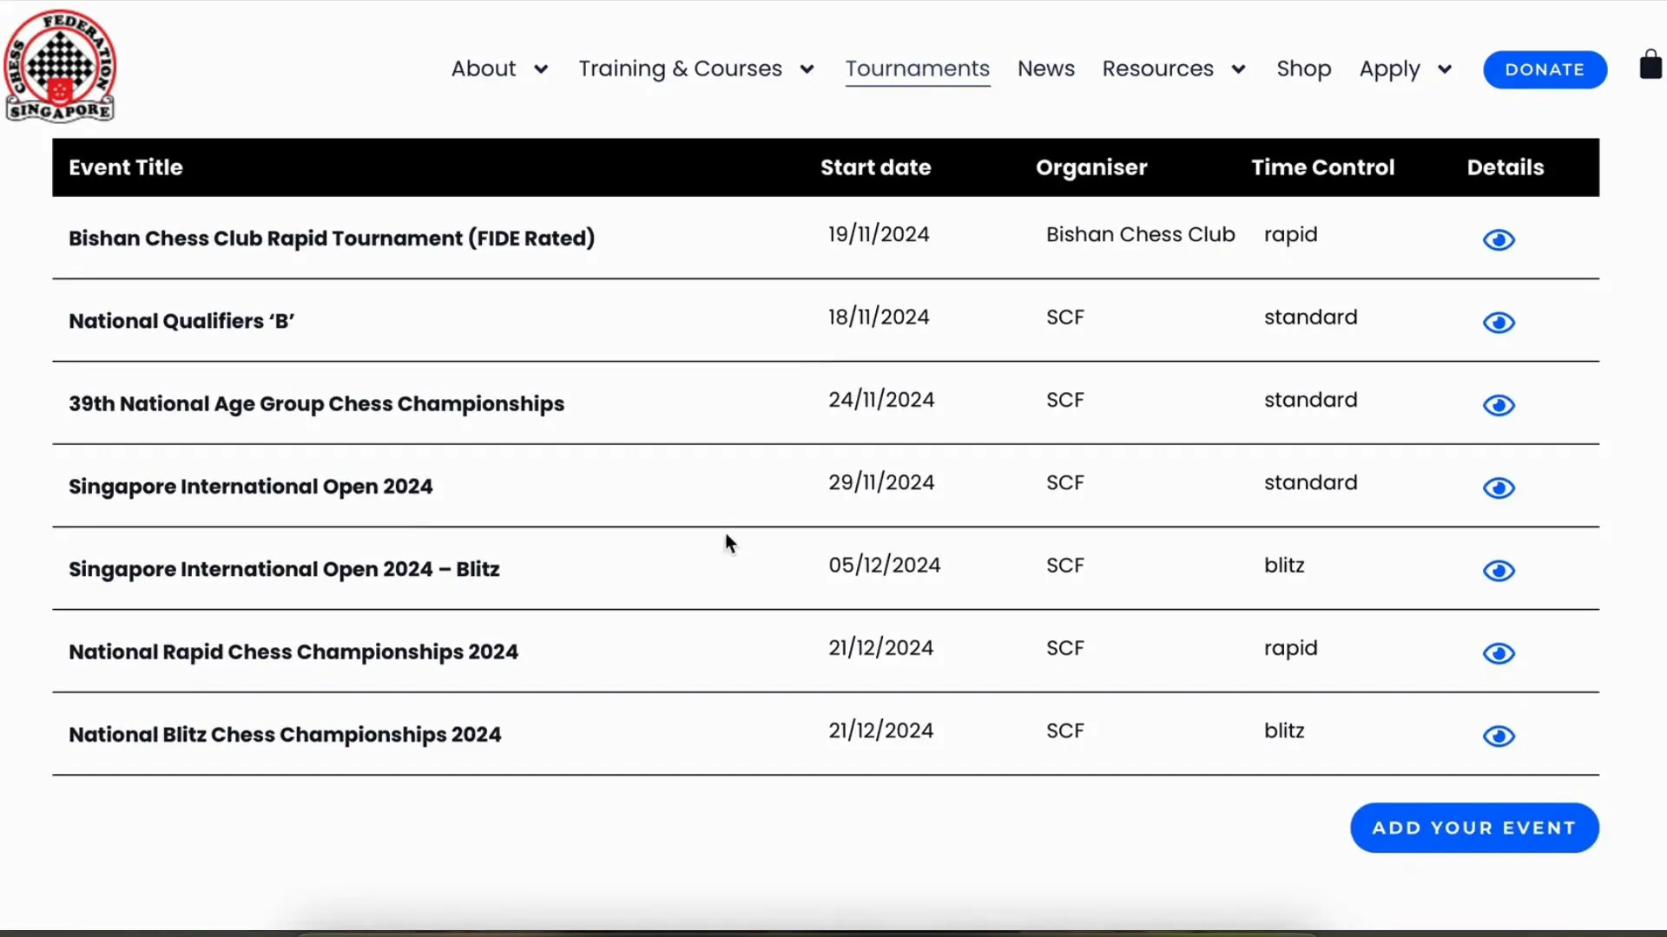Click the ADD YOUR EVENT button

click(1473, 828)
